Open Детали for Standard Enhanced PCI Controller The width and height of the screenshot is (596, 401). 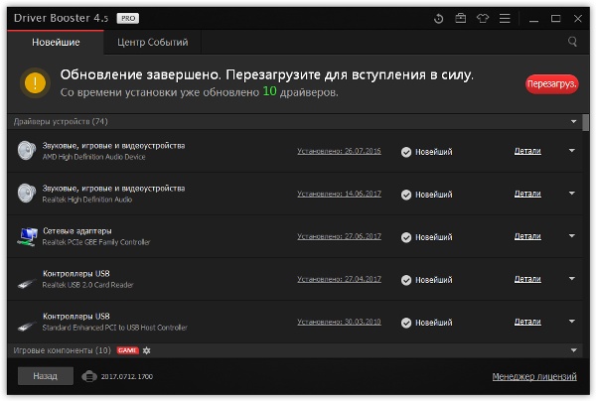[x=527, y=322]
